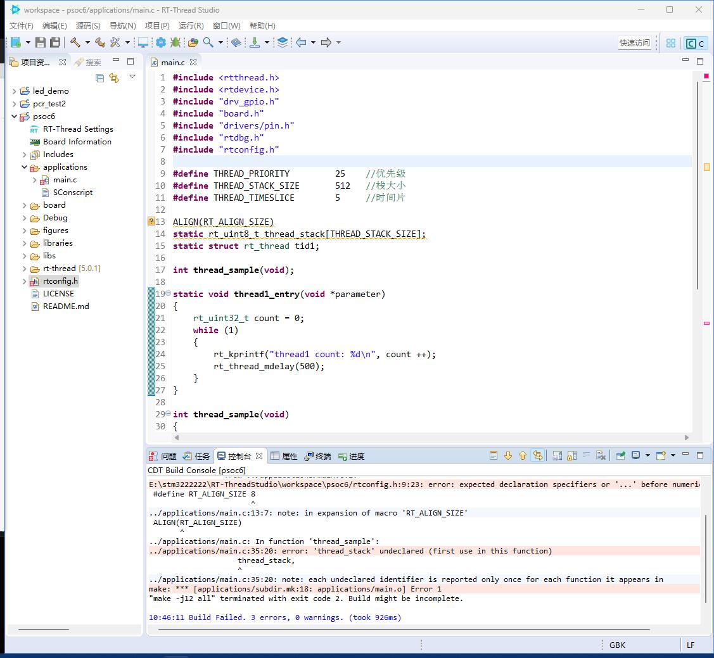Expand the rt-thread folder in Project Explorer
Screen dimensions: 714x658
[x=25, y=269]
